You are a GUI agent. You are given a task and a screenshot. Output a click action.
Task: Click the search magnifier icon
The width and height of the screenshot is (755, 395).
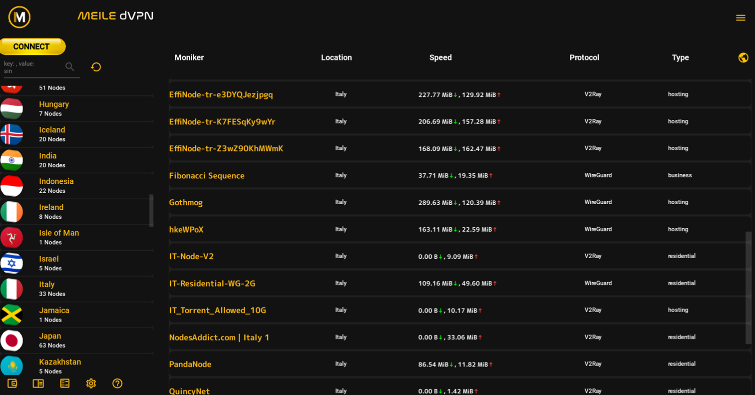pyautogui.click(x=70, y=67)
